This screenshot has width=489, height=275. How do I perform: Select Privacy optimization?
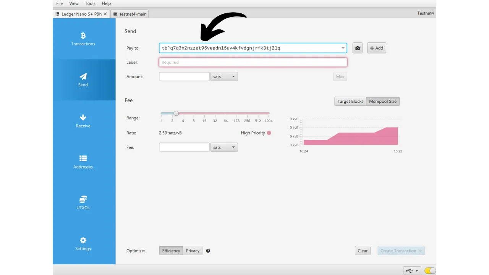(x=193, y=251)
